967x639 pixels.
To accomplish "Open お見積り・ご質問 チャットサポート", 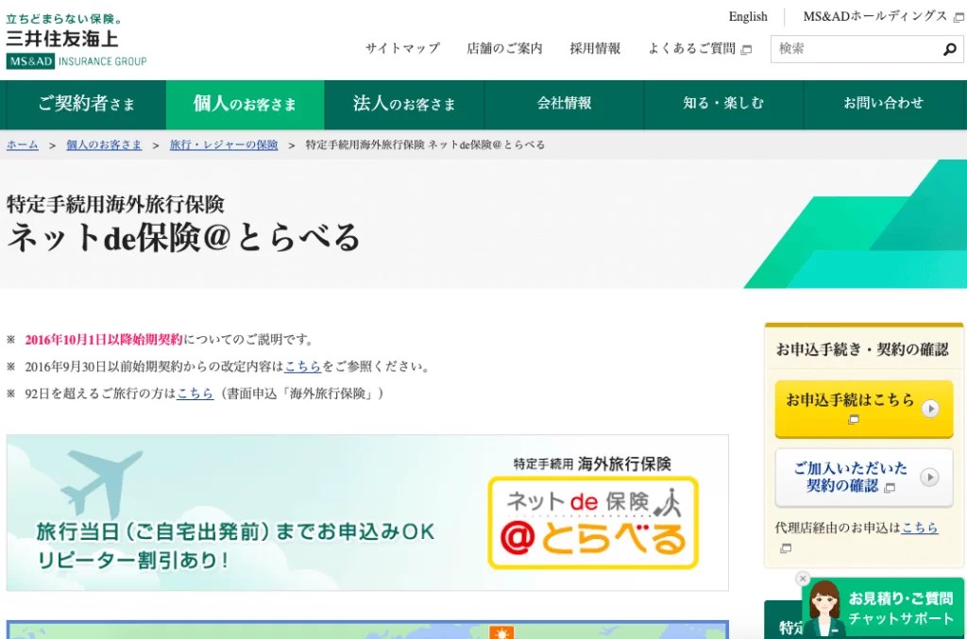I will pyautogui.click(x=884, y=608).
